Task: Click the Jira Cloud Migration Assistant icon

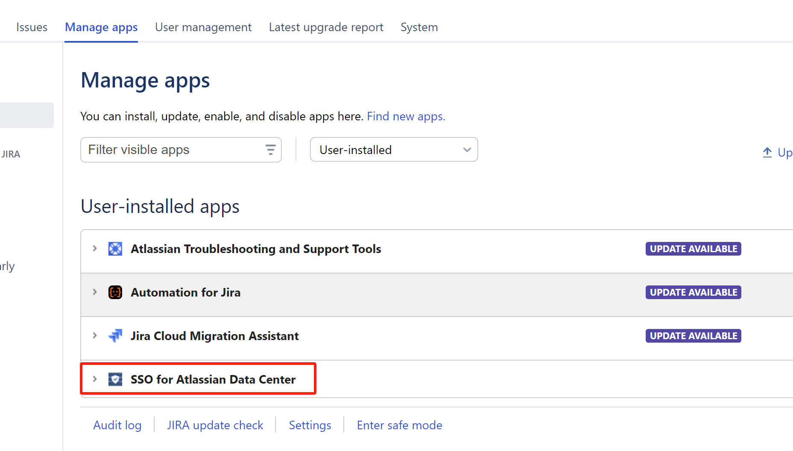Action: [115, 336]
